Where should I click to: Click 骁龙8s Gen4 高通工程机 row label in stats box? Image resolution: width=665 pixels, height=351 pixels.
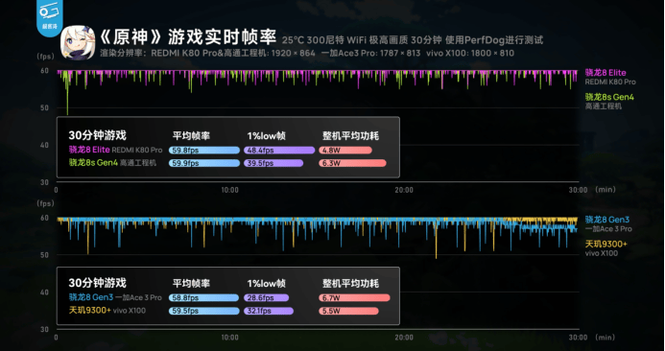tap(112, 162)
